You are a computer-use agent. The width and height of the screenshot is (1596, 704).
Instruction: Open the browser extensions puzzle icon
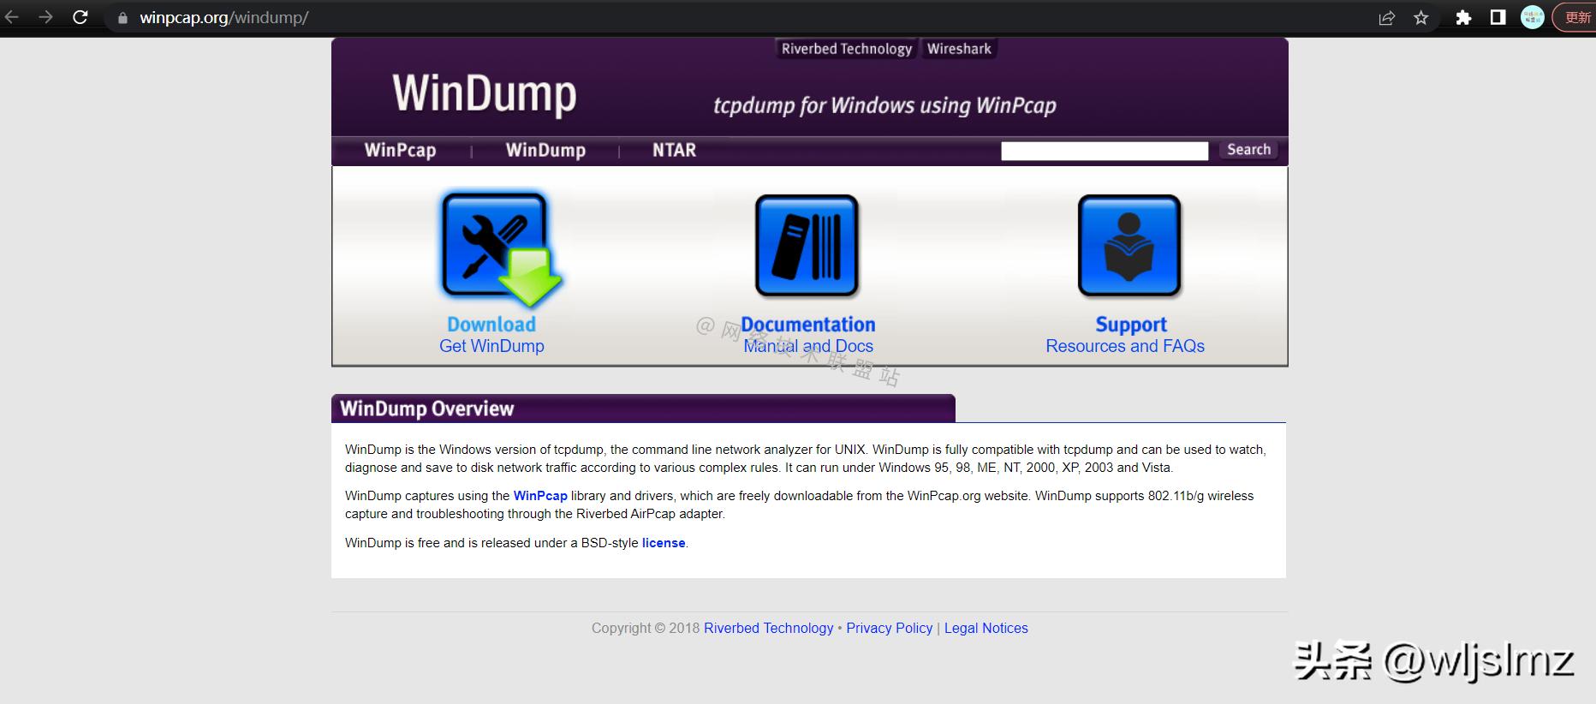tap(1463, 18)
